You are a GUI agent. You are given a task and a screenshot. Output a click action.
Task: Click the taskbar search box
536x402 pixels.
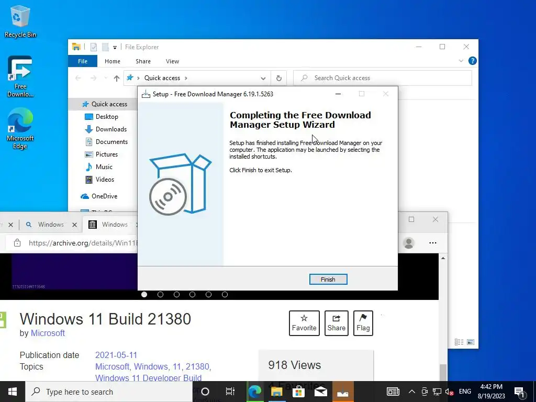coord(109,392)
